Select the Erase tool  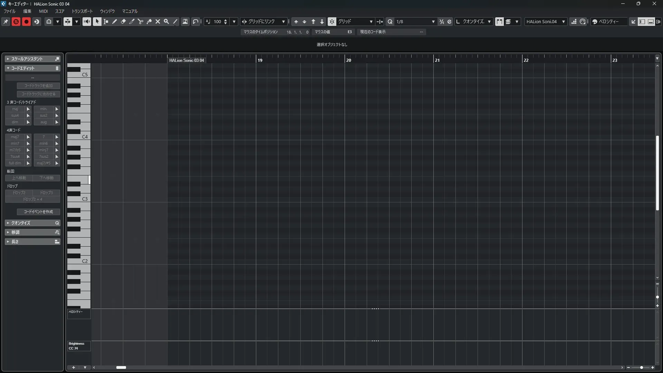[x=123, y=21]
